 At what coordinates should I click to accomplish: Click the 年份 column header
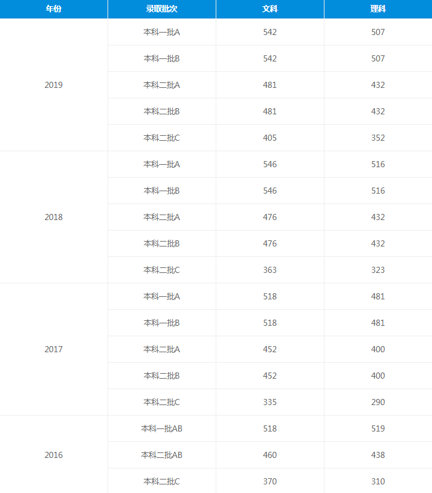[53, 9]
